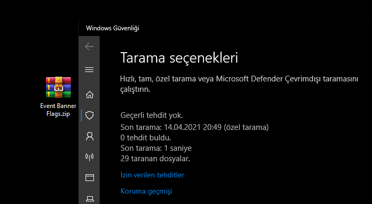Open the İzin verilen tehditler link
Image resolution: width=372 pixels, height=204 pixels.
(x=152, y=175)
